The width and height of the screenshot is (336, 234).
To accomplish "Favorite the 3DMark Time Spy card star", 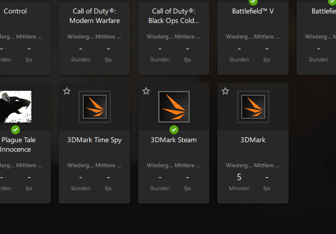I will (67, 91).
